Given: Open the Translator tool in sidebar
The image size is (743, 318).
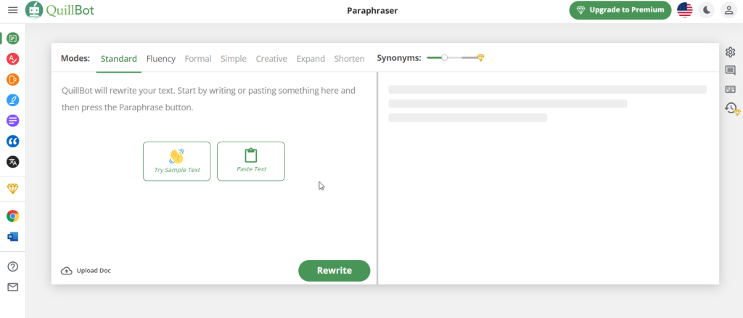Looking at the screenshot, I should pos(12,161).
